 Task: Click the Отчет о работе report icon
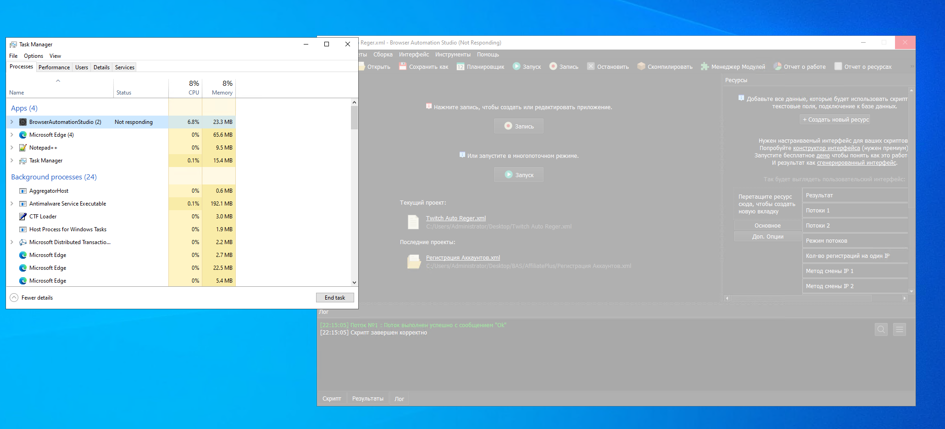[777, 67]
